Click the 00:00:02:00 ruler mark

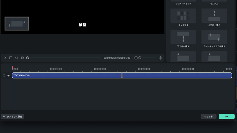(x=100, y=69)
